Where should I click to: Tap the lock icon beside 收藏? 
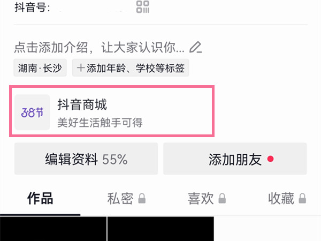click(302, 198)
